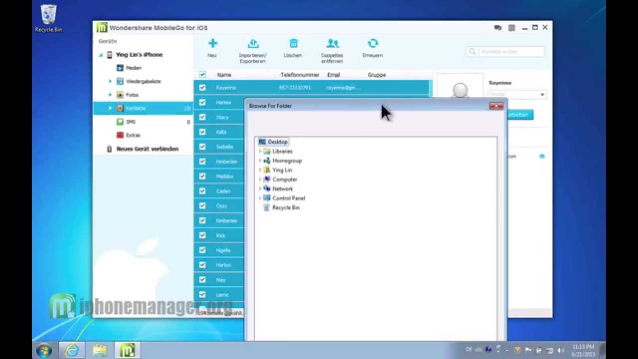This screenshot has width=638, height=359.
Task: Expand the Libraries folder node
Action: (260, 151)
